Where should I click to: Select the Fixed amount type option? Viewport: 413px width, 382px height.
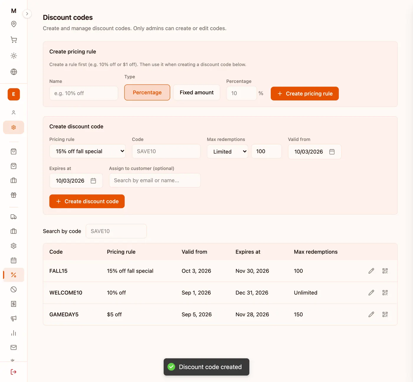[197, 93]
